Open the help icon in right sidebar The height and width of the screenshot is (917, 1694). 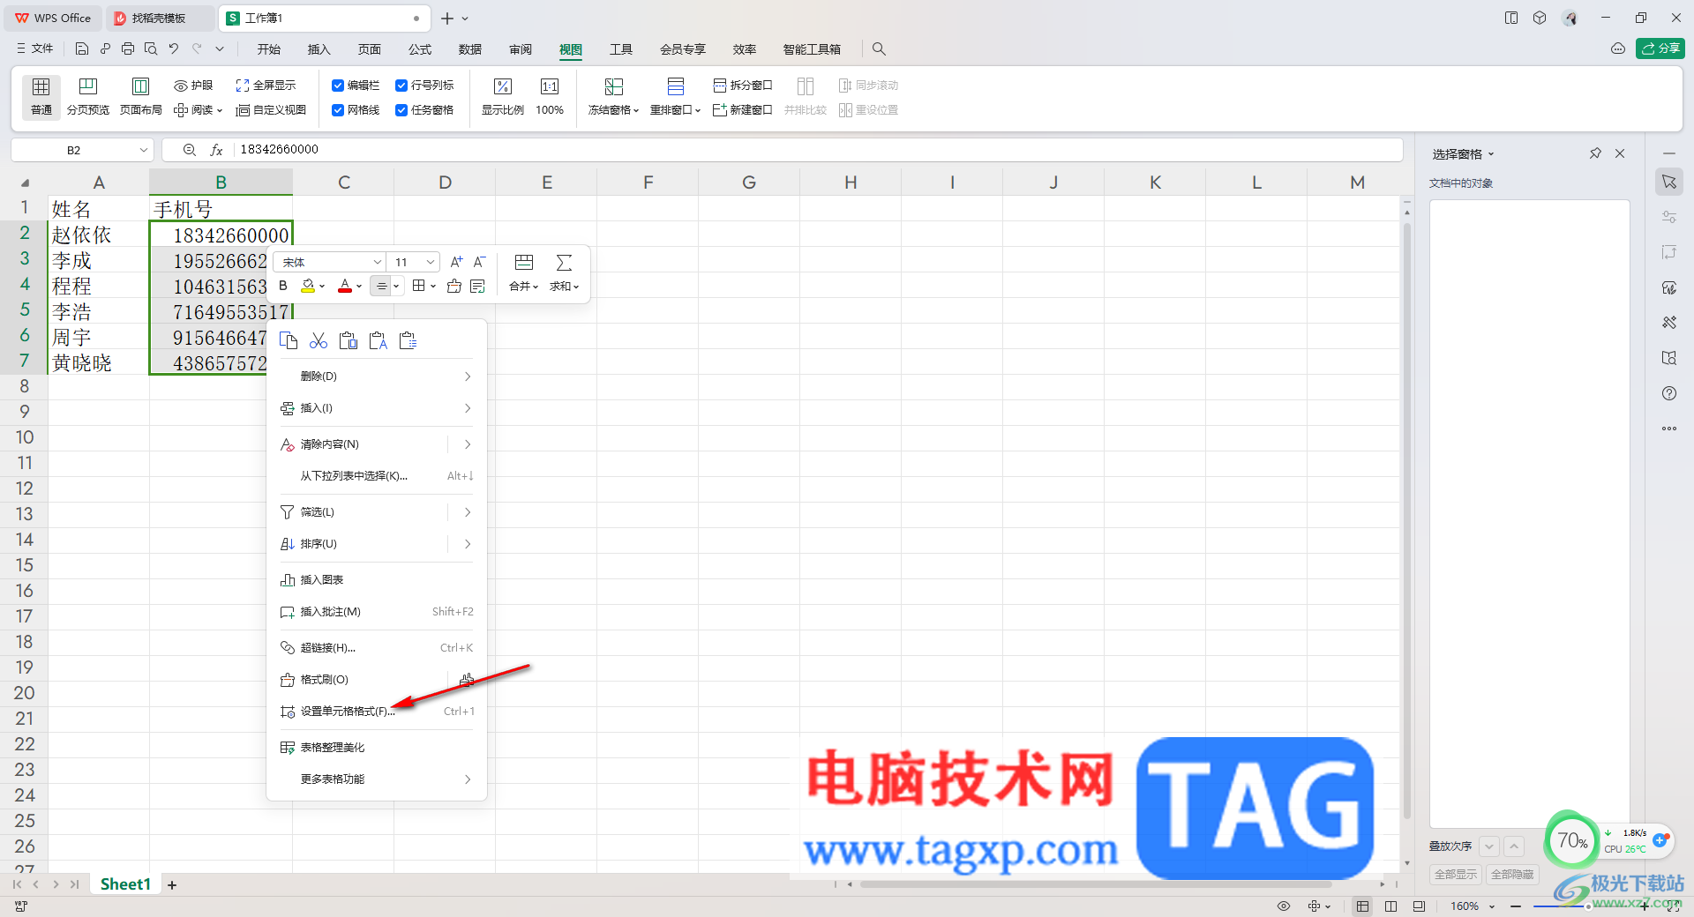click(x=1669, y=393)
